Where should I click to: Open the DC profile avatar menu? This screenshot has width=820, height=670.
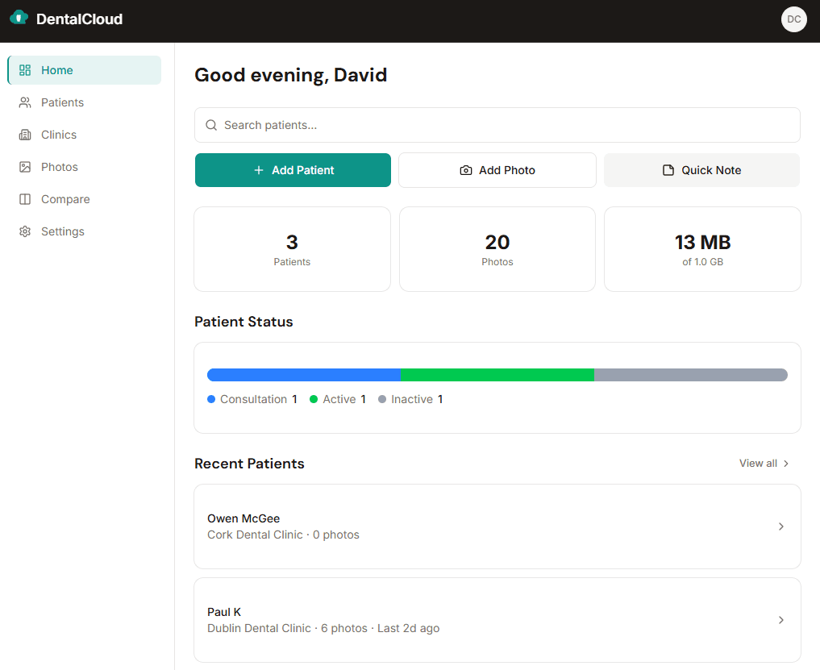pos(794,19)
